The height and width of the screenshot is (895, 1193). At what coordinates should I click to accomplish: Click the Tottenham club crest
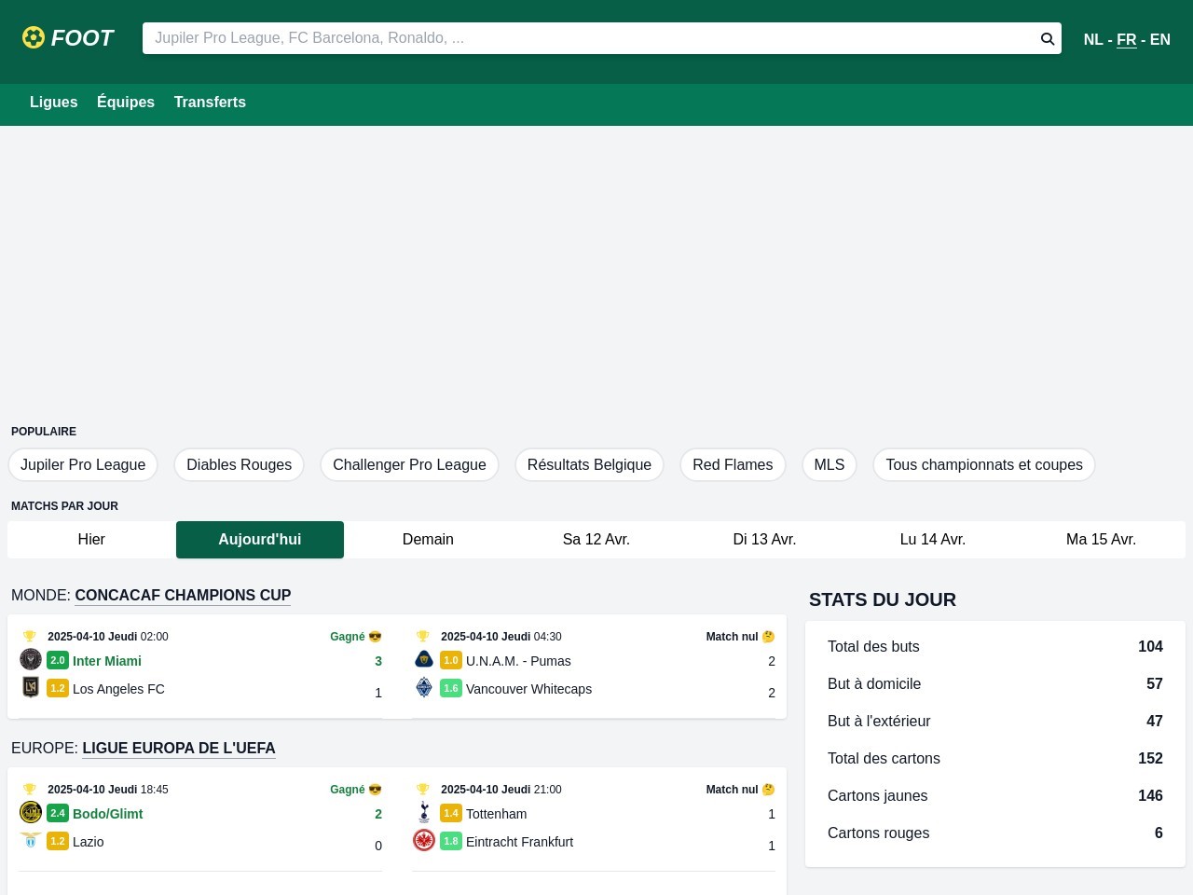click(x=424, y=812)
